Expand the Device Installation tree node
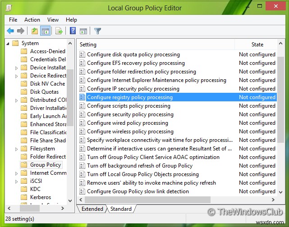 pos(16,68)
